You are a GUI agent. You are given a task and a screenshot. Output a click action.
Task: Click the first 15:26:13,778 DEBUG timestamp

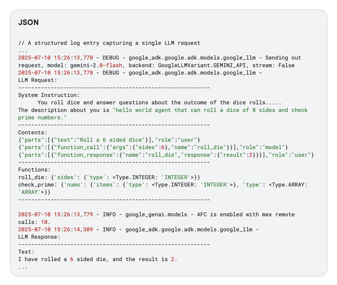coord(55,58)
